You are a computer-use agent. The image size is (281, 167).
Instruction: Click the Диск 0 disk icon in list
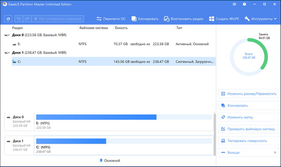tap(7, 35)
